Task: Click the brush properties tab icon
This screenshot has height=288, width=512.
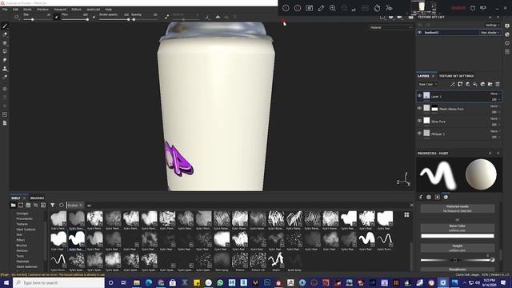Action: point(421,197)
